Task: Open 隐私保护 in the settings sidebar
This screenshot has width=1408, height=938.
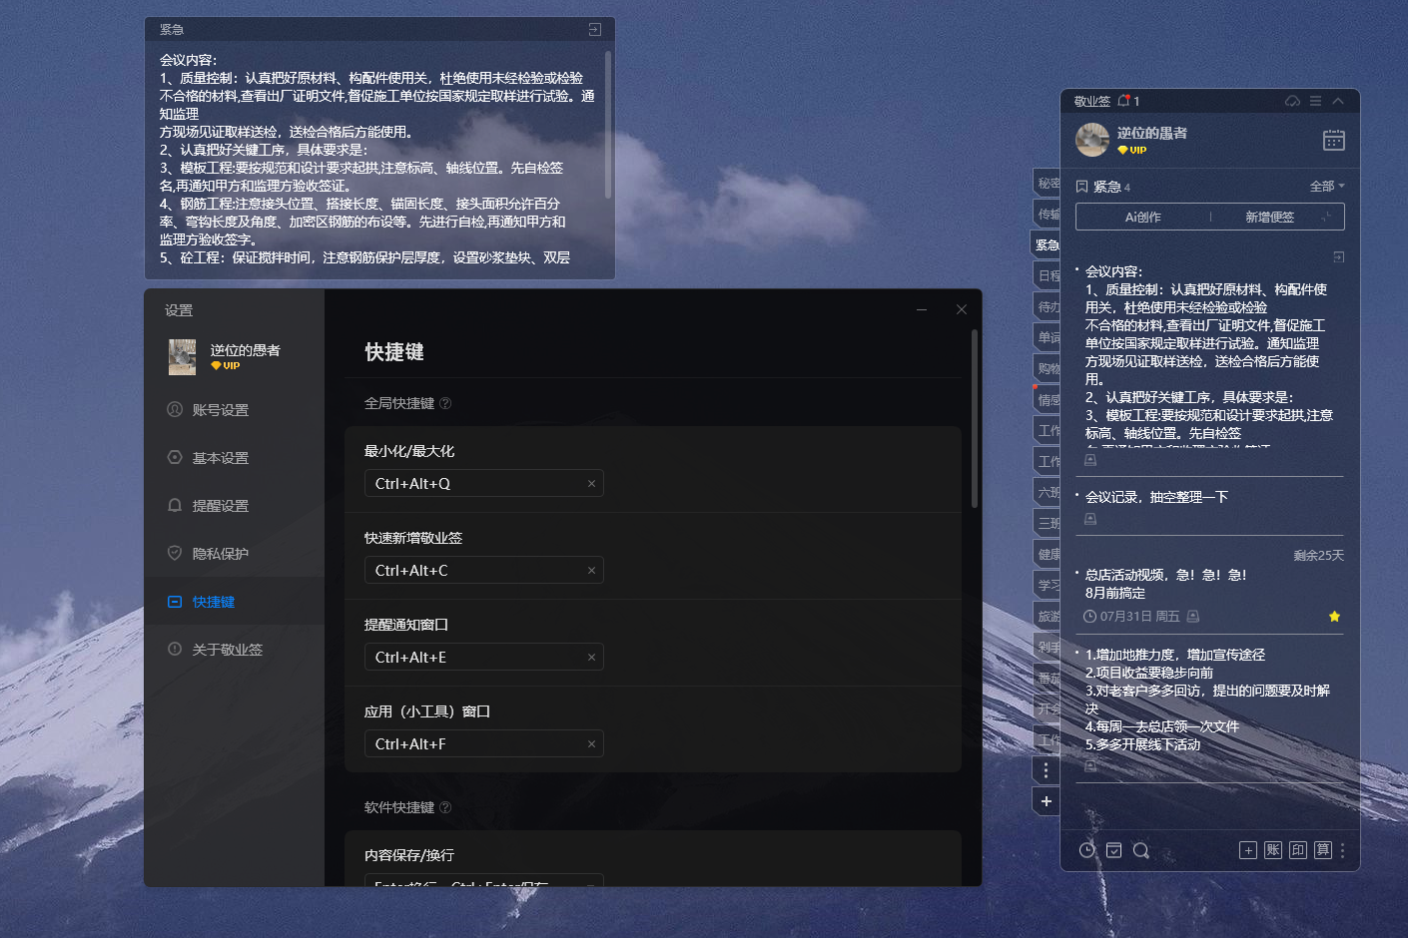Action: point(235,554)
